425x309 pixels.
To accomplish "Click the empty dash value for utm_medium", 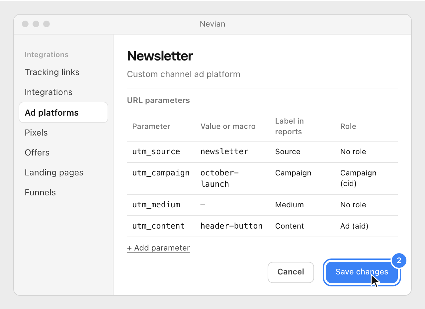I will 203,205.
